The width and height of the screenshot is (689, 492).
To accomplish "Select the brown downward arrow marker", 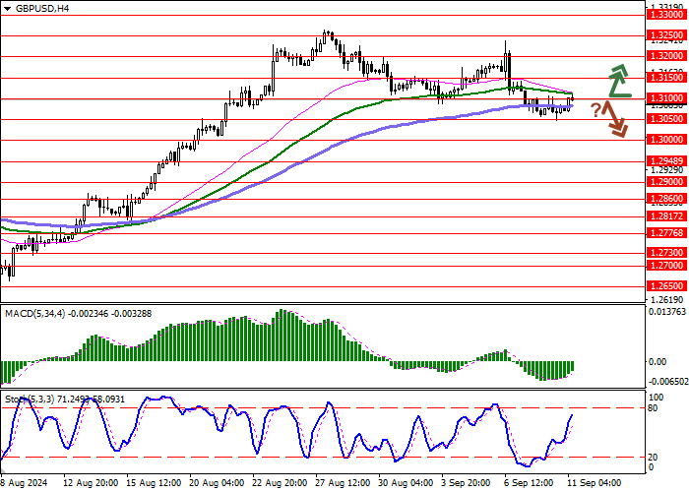I will (x=615, y=119).
